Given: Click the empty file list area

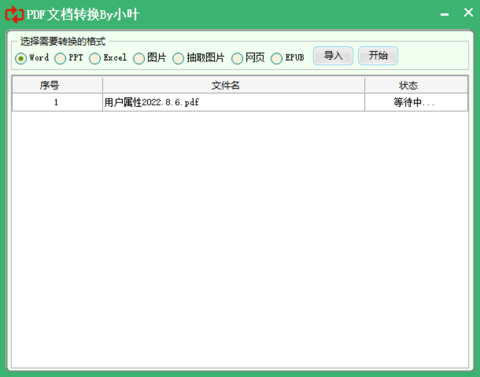Looking at the screenshot, I should (x=240, y=239).
